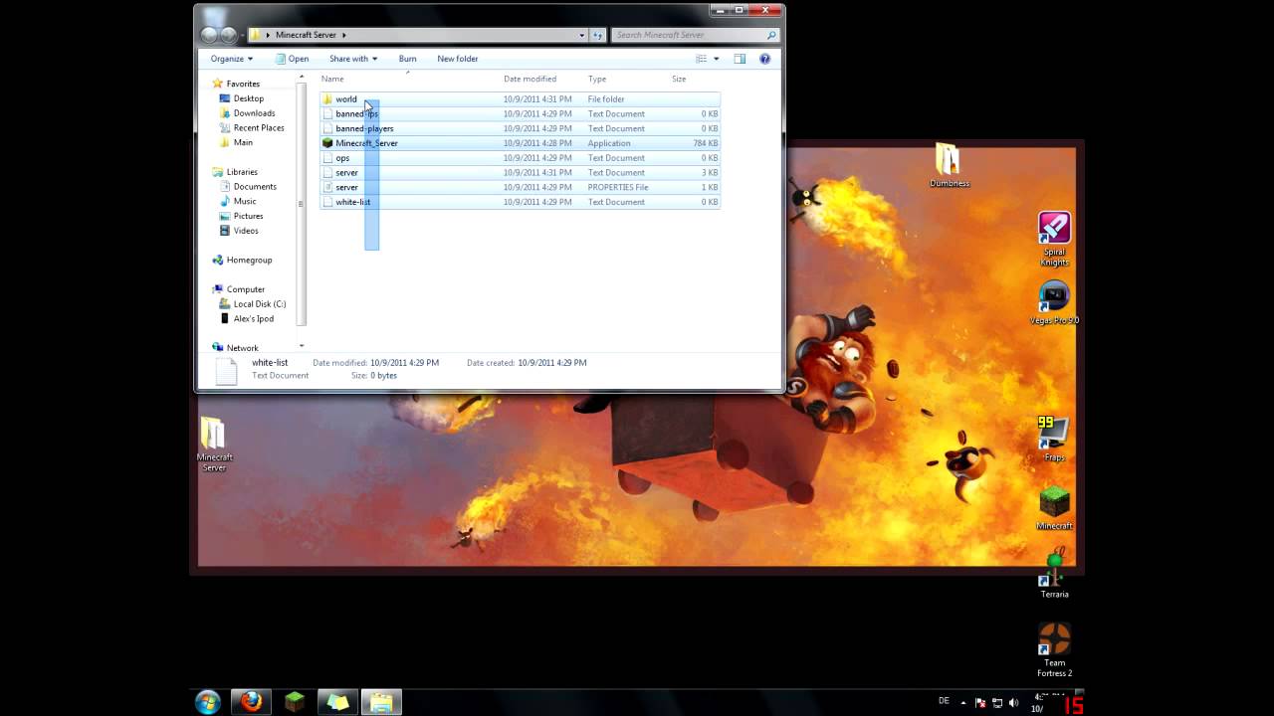The image size is (1274, 716).
Task: Click the Forward navigation arrow in Explorer
Action: [x=228, y=35]
